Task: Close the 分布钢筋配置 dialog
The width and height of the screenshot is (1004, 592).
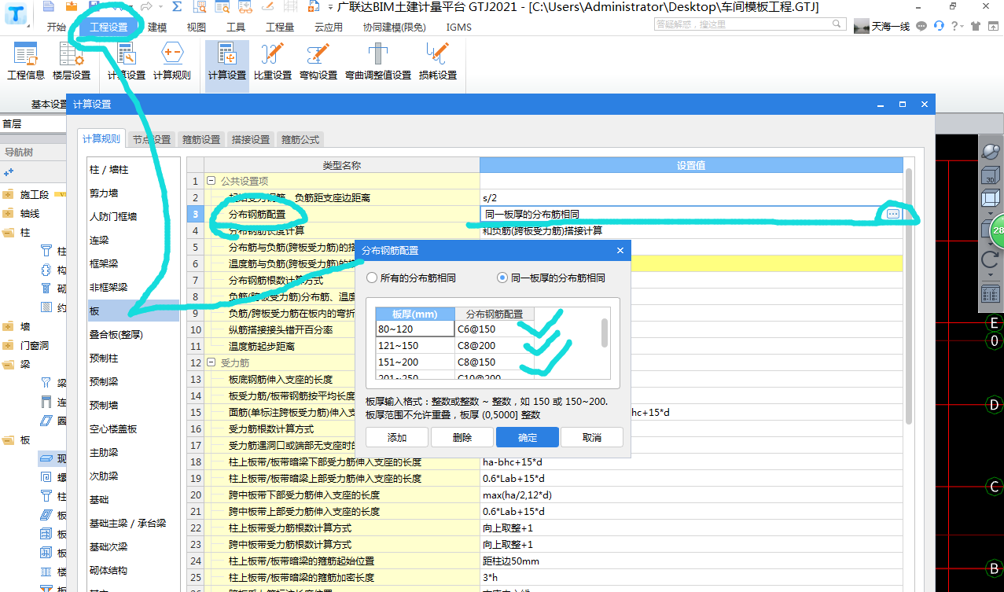Action: coord(620,251)
